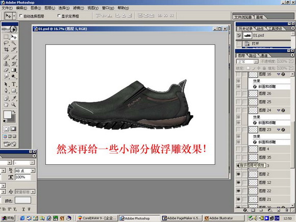Show layer 4 visibility box
The width and height of the screenshot is (296, 222).
[238, 149]
